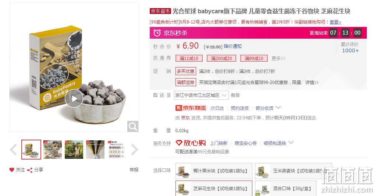Click the 分享 share icon

click(30, 170)
